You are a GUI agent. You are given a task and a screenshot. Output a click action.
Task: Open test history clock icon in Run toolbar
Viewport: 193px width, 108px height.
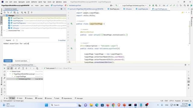pos(37,68)
